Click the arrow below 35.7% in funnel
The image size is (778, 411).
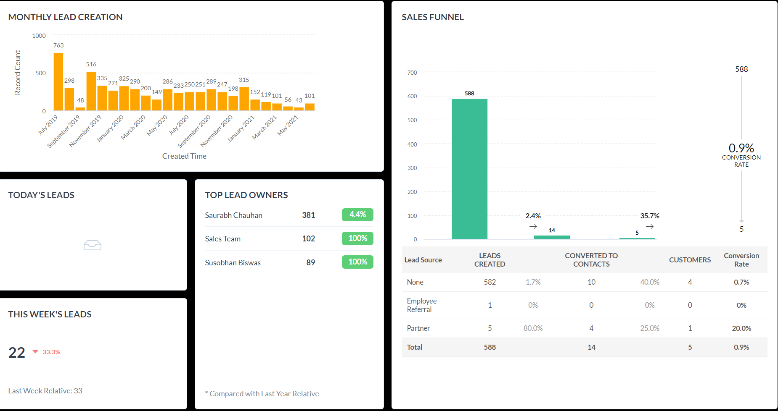(x=649, y=227)
